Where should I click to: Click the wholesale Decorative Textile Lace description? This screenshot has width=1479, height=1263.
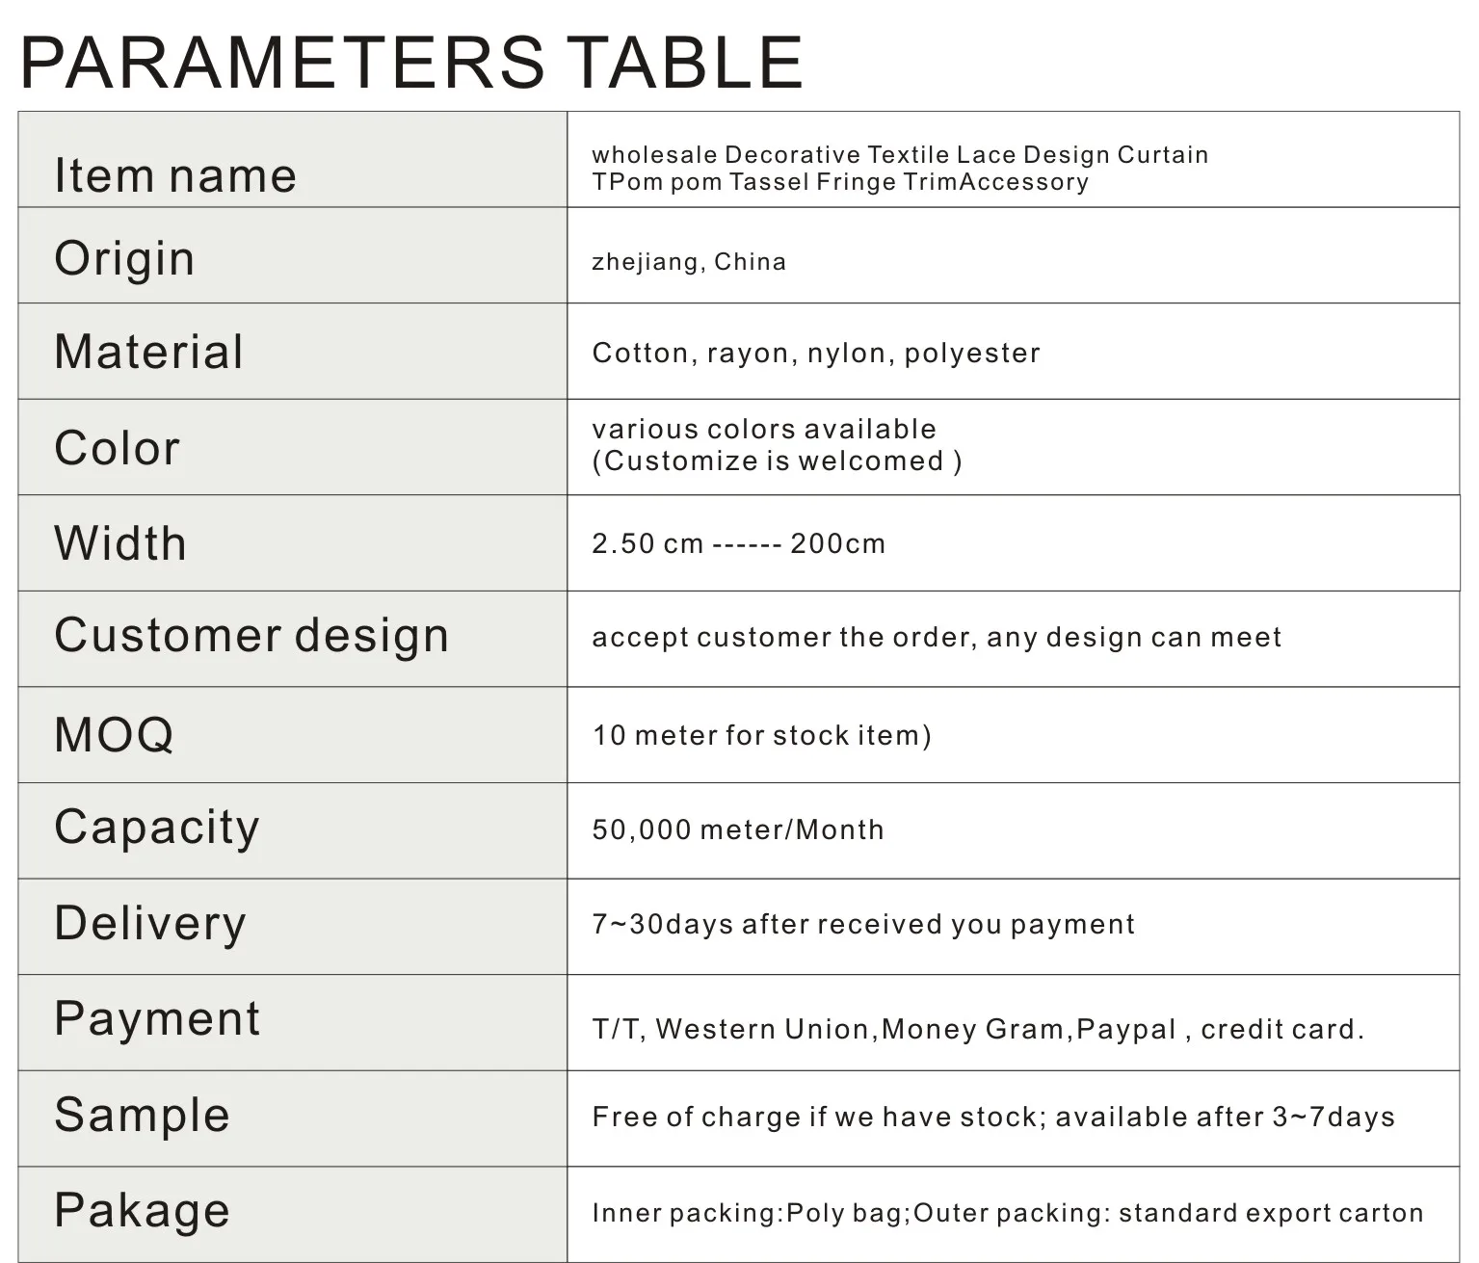(x=899, y=168)
